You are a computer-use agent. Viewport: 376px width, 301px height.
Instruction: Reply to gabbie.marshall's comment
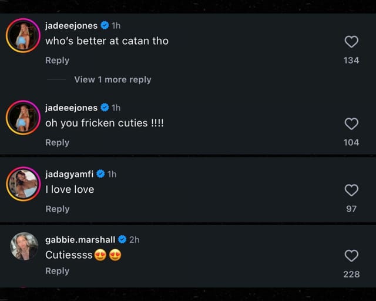(58, 271)
